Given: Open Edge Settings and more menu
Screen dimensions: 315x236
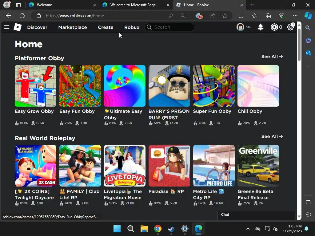Looking at the screenshot, I should click(295, 16).
